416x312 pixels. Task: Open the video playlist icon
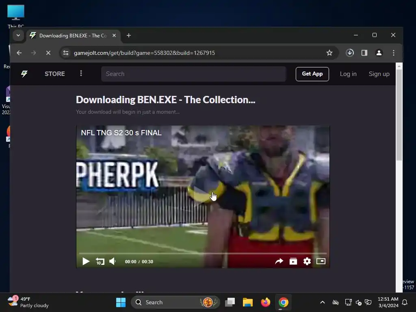click(x=293, y=261)
